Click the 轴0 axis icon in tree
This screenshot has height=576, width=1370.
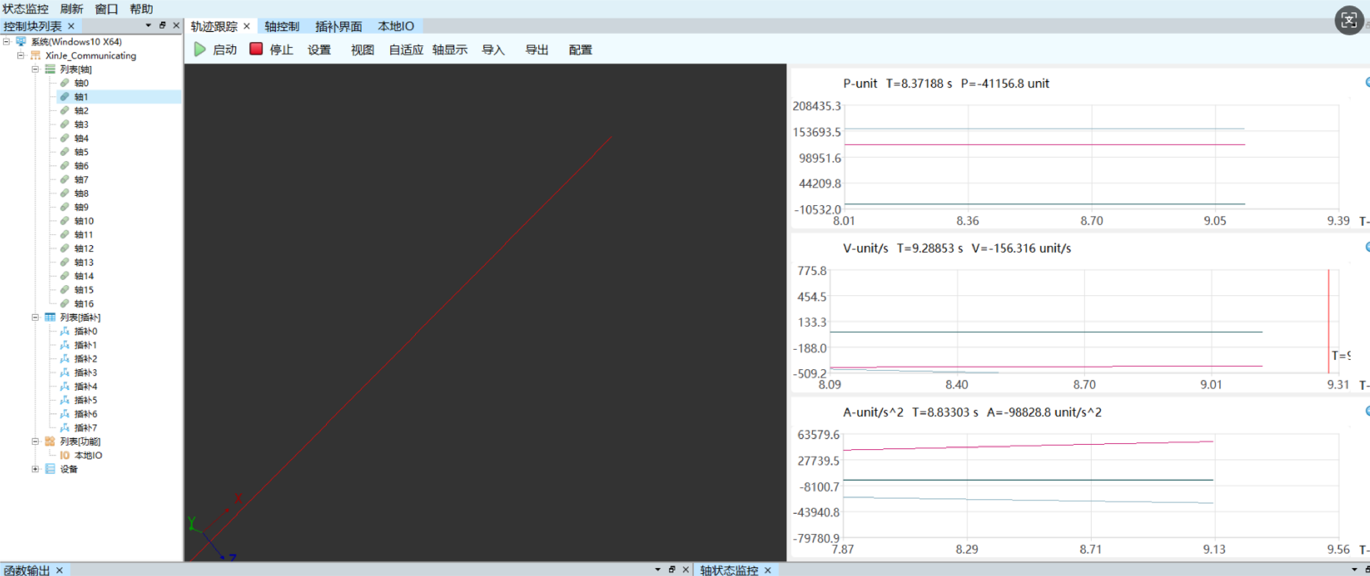coord(64,83)
